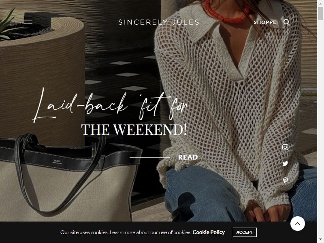The image size is (324, 243).
Task: Open the Cookie Policy link
Action: click(x=209, y=232)
